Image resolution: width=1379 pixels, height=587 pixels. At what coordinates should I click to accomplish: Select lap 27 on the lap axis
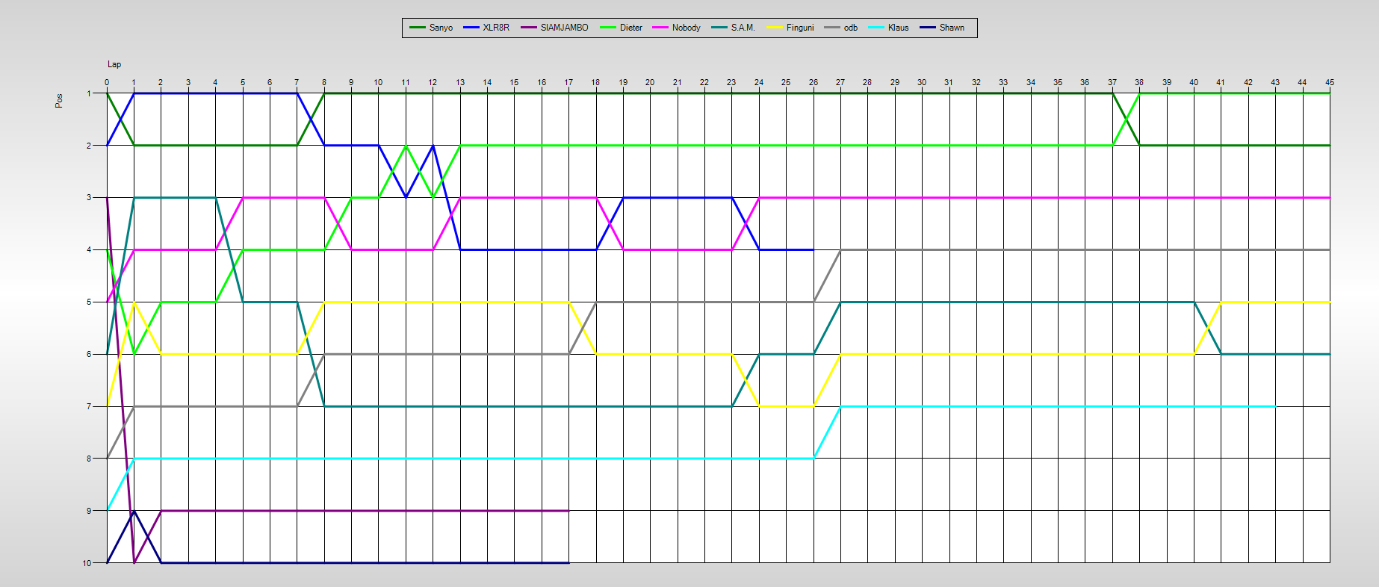click(x=840, y=82)
